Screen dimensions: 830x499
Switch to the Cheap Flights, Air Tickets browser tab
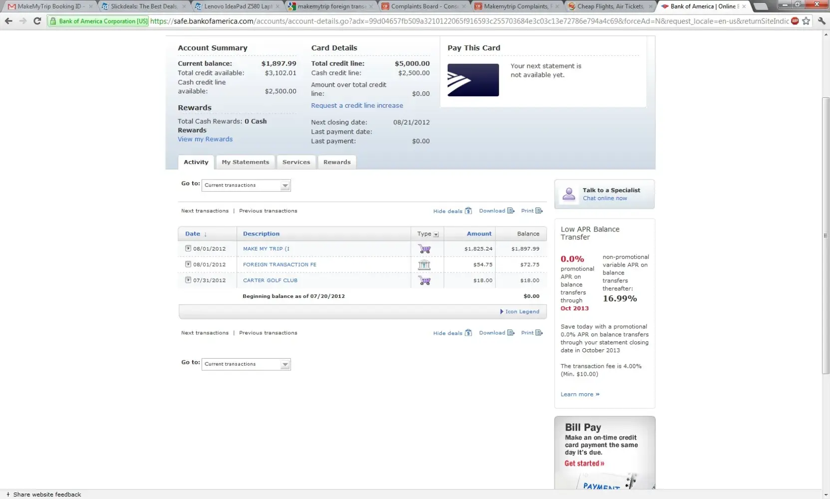click(610, 6)
